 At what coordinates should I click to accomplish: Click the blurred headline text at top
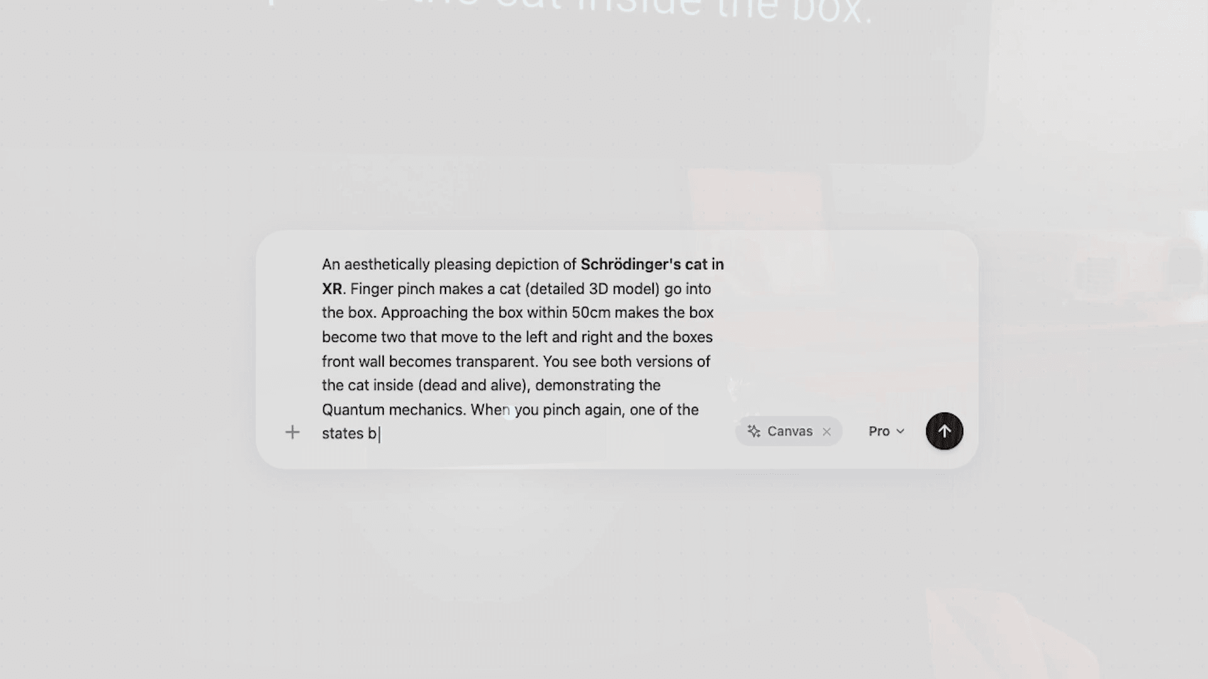coord(569,9)
